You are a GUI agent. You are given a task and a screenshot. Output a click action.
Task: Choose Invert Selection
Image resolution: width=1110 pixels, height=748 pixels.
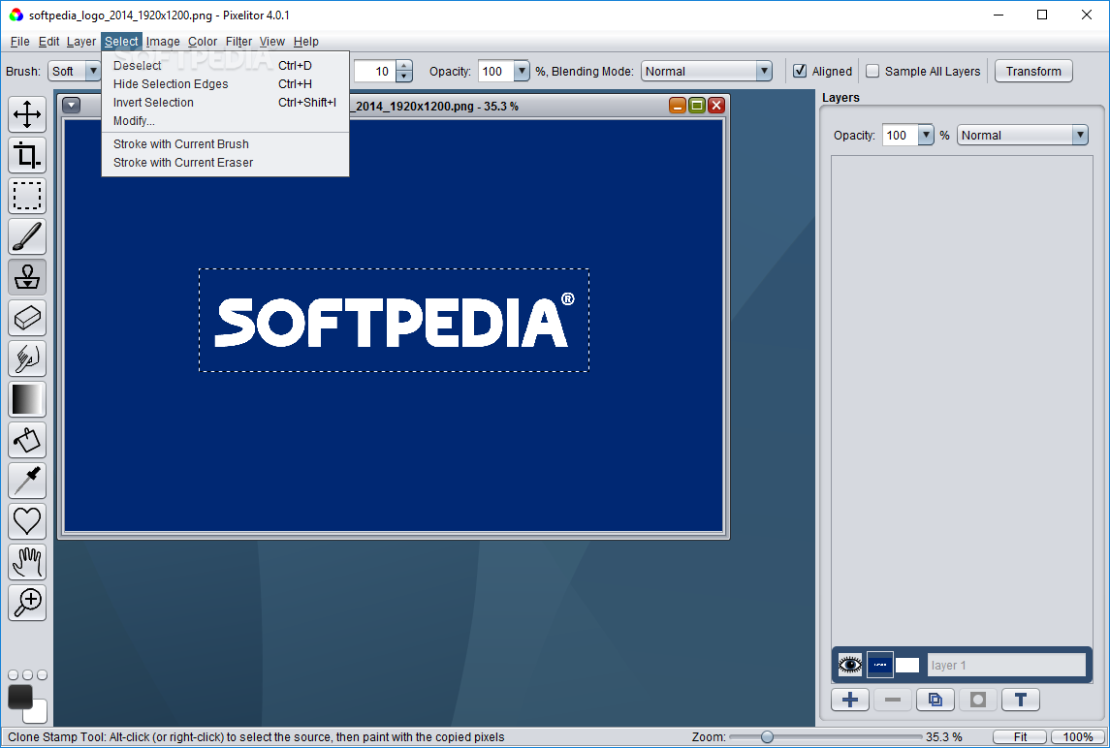[225, 102]
